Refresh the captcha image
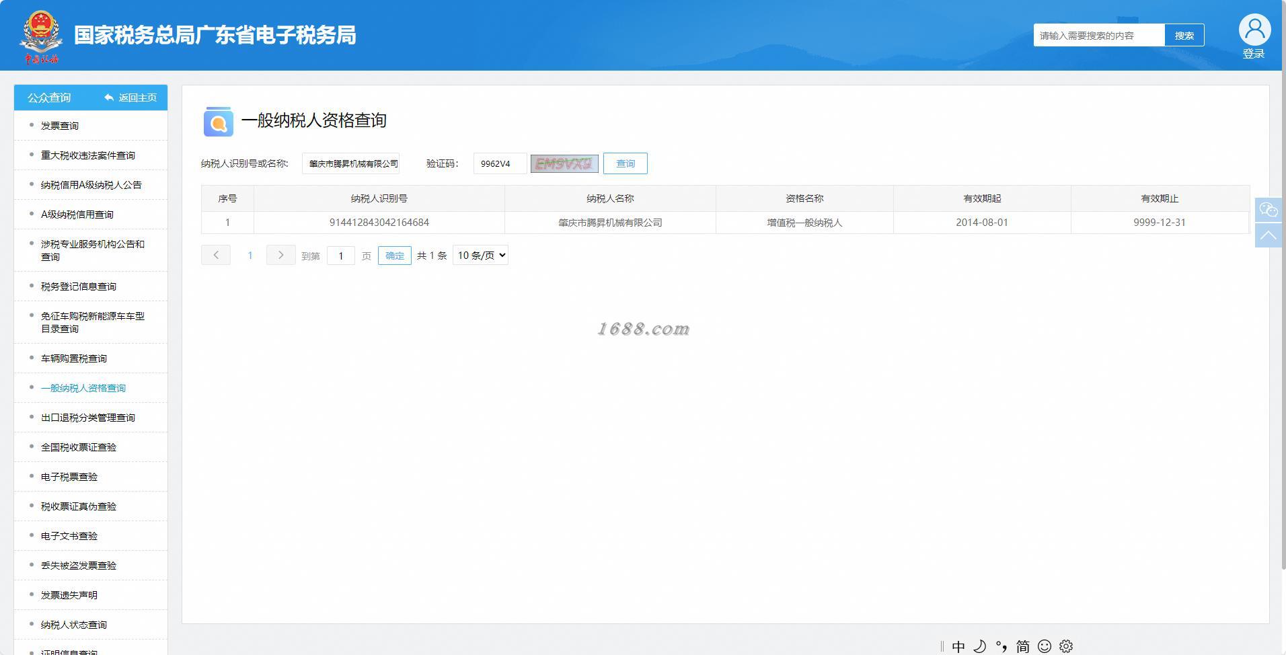 coord(564,163)
